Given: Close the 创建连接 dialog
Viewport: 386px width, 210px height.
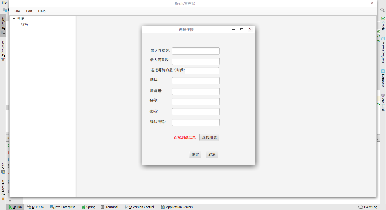Looking at the screenshot, I should [x=250, y=30].
